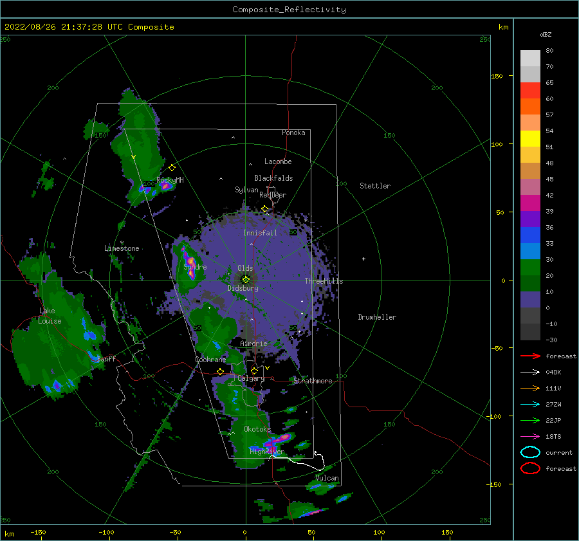Image resolution: width=579 pixels, height=541 pixels.
Task: Click the Banff label
Action: coord(106,358)
